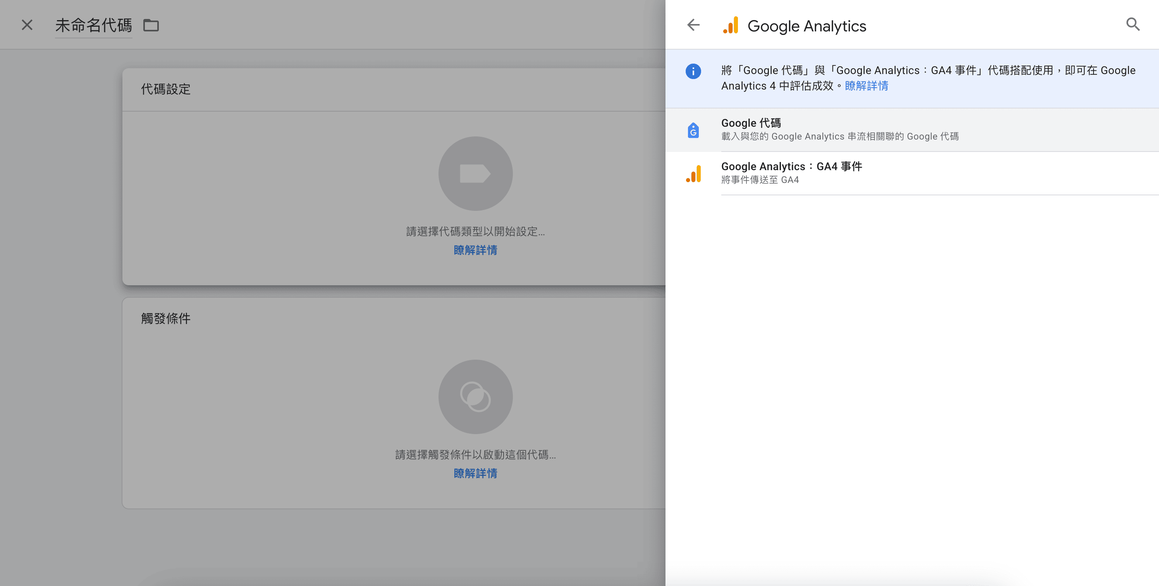Image resolution: width=1159 pixels, height=586 pixels.
Task: Click the trigger circle icon in 觸發條件
Action: 475,396
